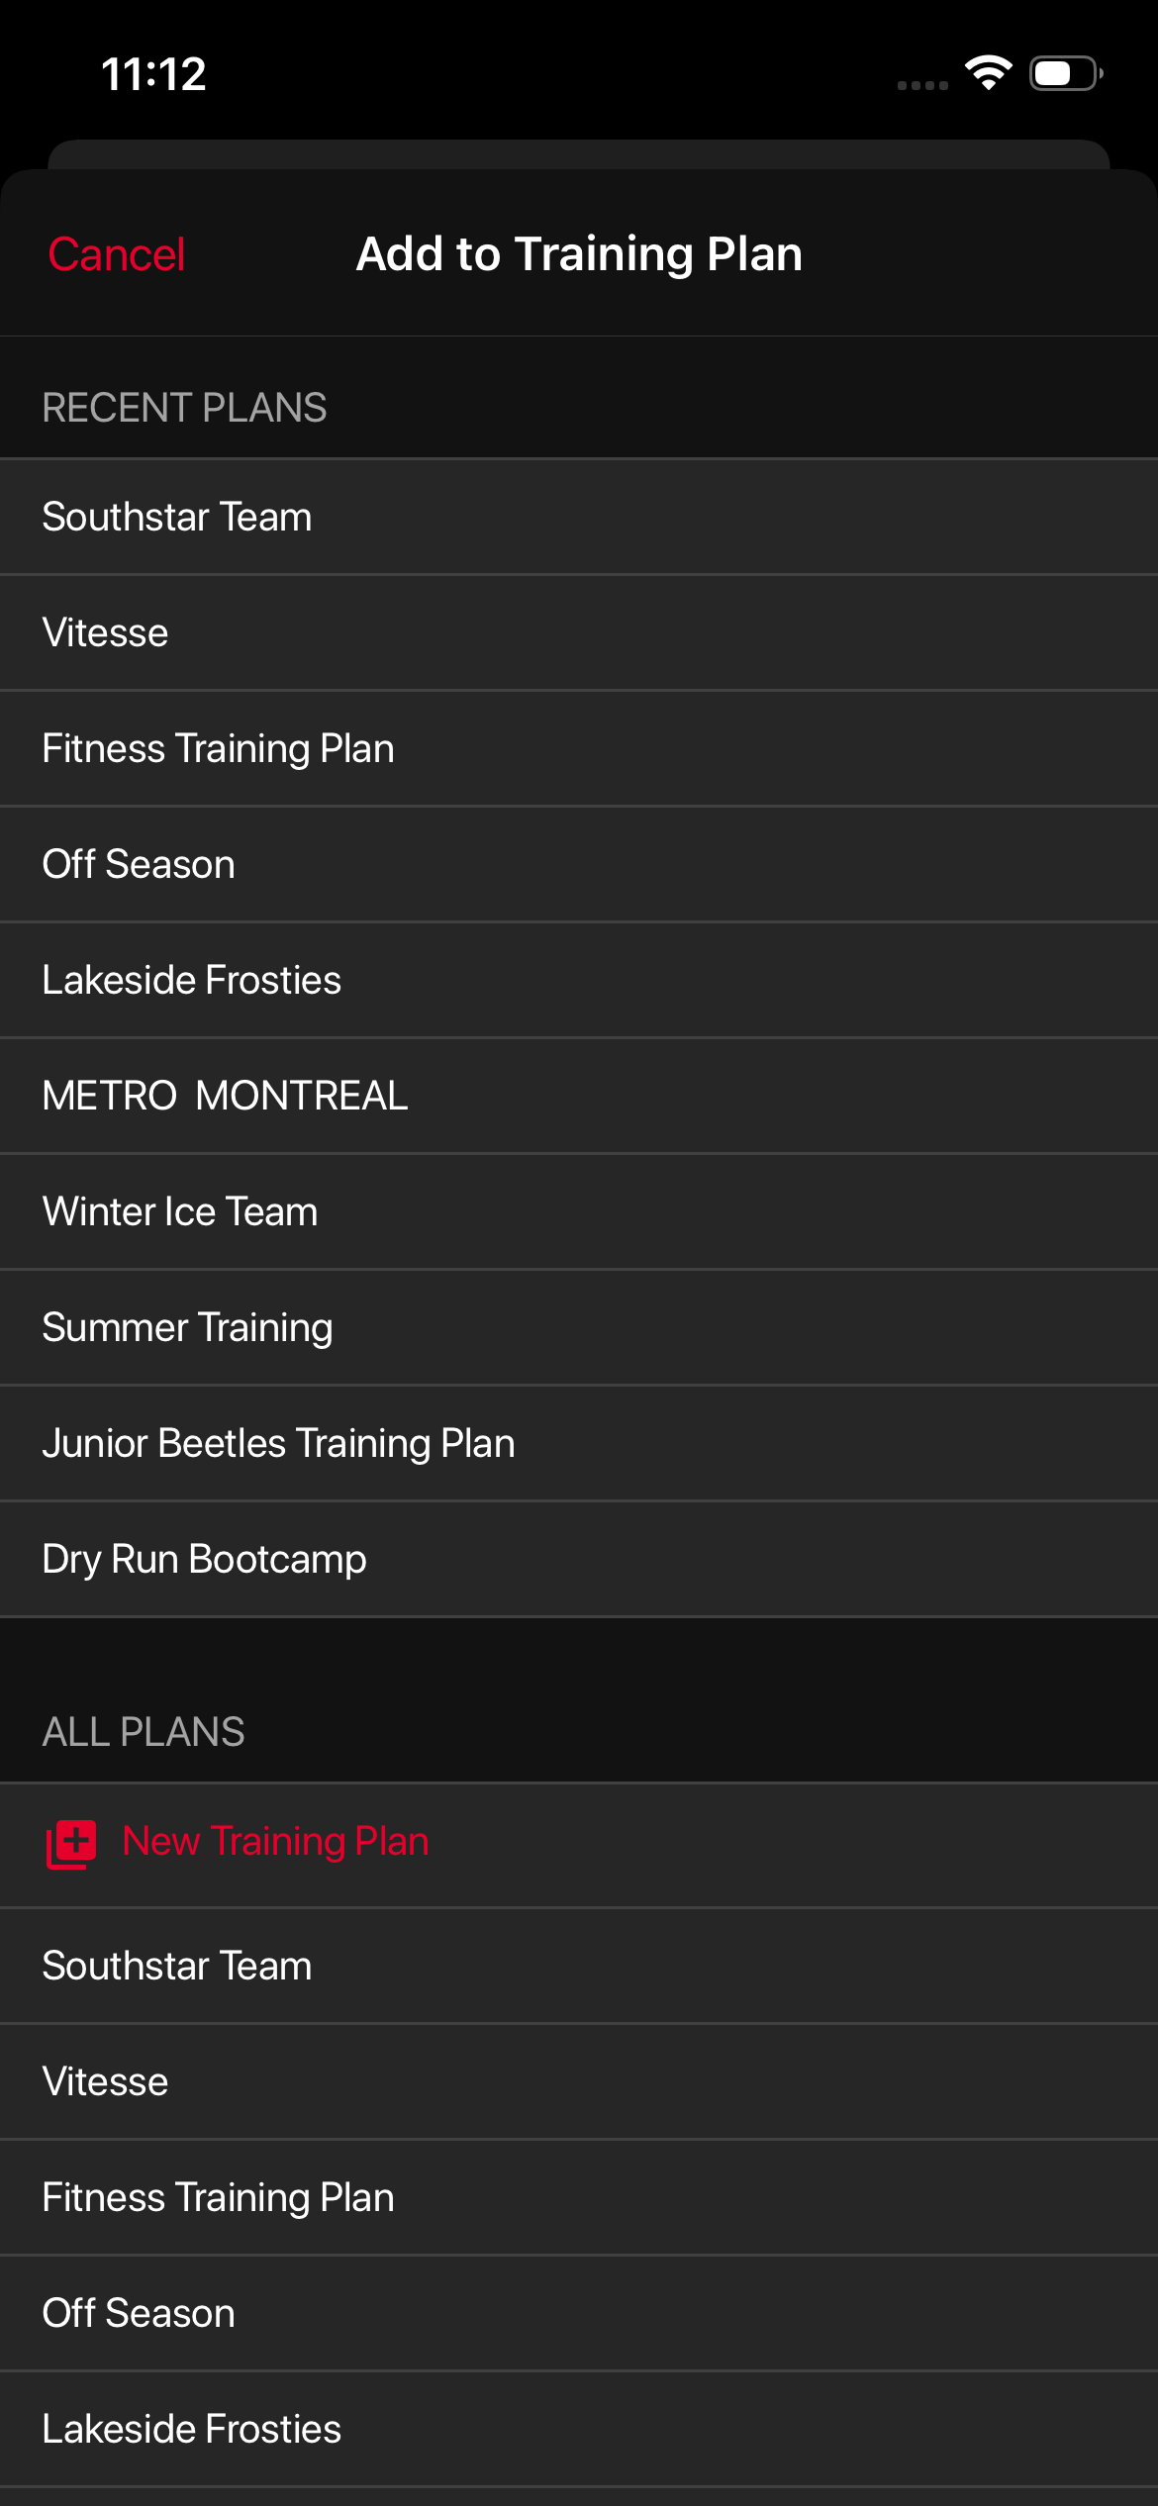The image size is (1158, 2506).
Task: Create a New Training Plan
Action: 274,1841
